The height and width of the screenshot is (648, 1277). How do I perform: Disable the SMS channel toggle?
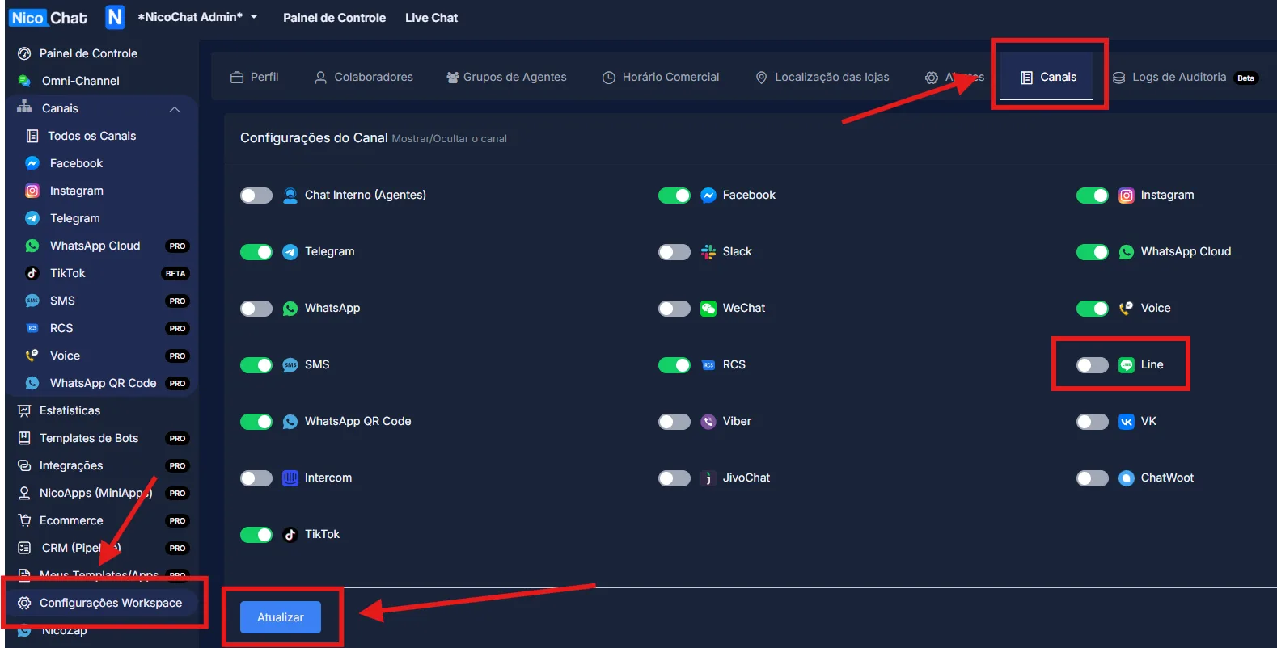[256, 365]
